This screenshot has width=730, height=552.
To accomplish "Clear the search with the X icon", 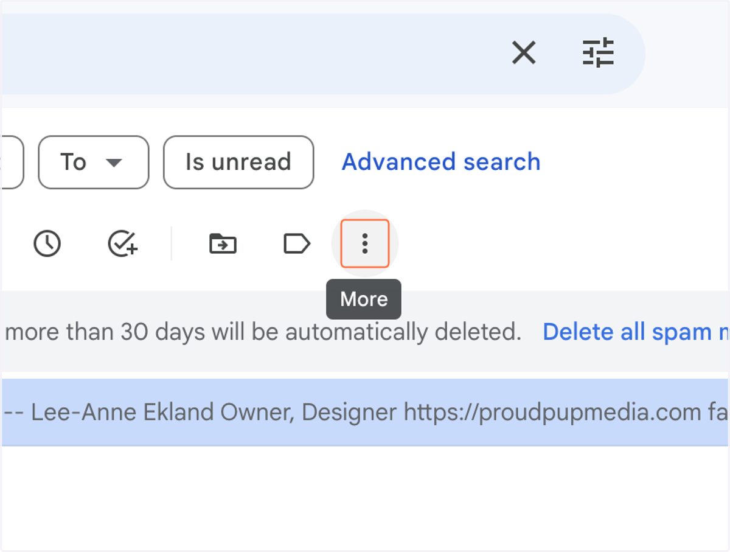I will click(x=523, y=53).
